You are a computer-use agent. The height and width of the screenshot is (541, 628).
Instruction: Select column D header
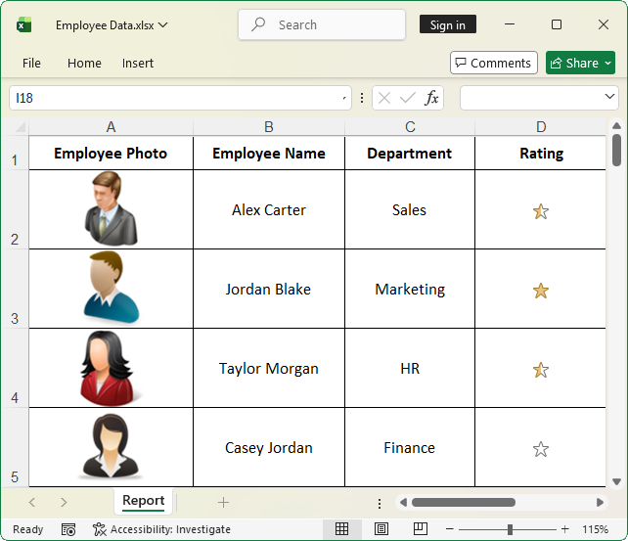(541, 127)
